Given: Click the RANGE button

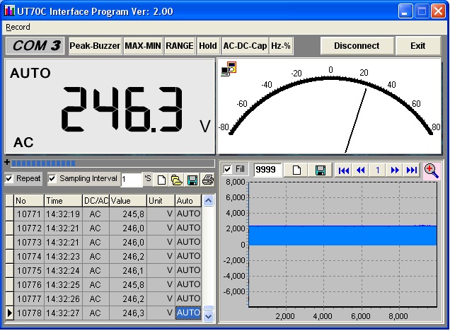Looking at the screenshot, I should pos(180,45).
